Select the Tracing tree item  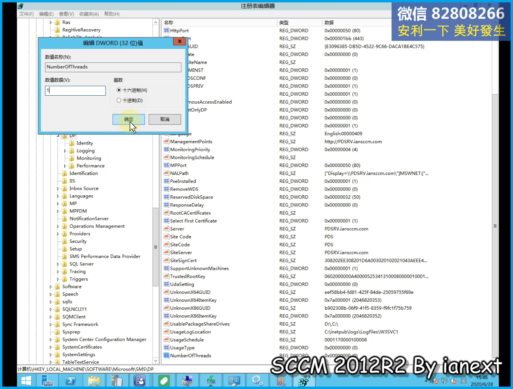(x=78, y=272)
